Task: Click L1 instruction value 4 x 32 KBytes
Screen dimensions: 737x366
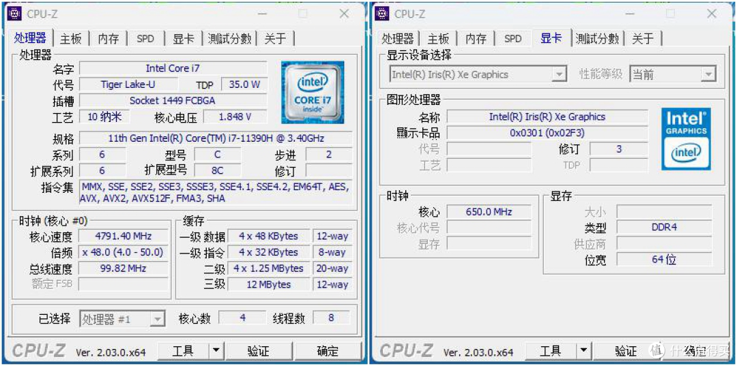Action: tap(270, 252)
